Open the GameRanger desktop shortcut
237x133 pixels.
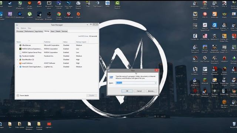tap(20, 15)
